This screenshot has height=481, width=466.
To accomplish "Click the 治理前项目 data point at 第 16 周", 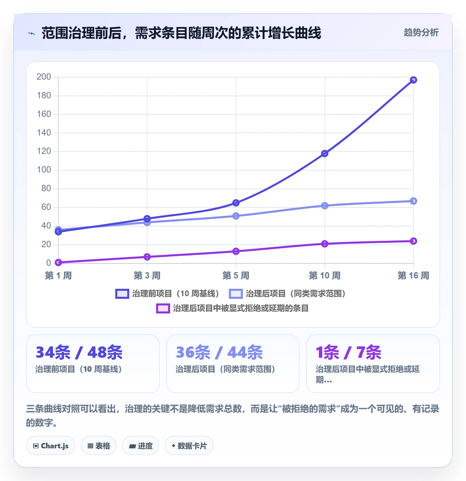I will click(x=413, y=80).
